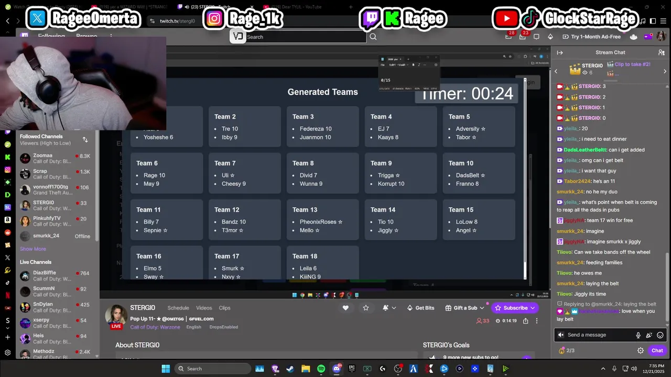The width and height of the screenshot is (671, 377).
Task: Click Windows taskbar Search box
Action: pyautogui.click(x=212, y=369)
